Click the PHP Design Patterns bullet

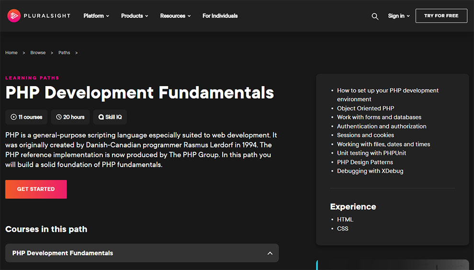pos(365,162)
